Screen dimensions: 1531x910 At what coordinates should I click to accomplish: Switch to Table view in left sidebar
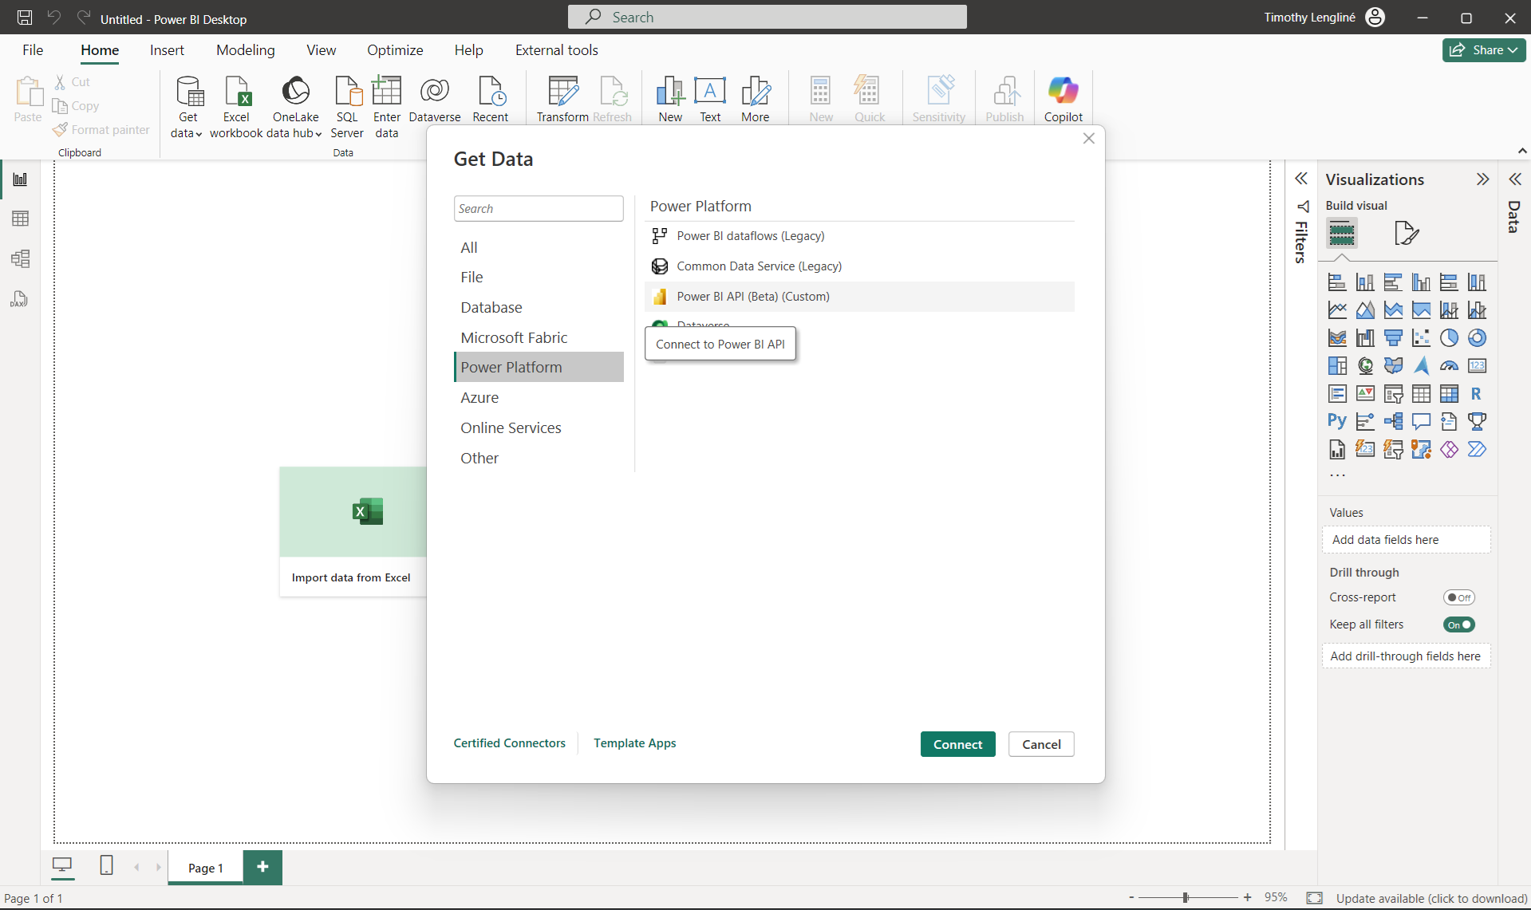point(20,219)
